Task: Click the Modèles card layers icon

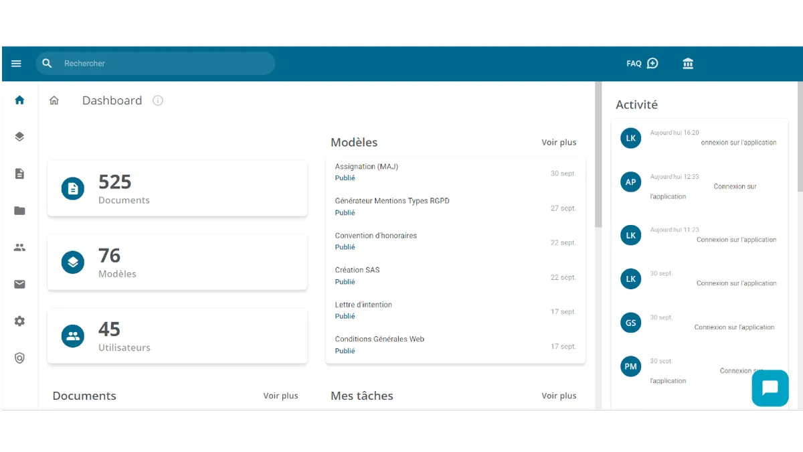Action: tap(73, 262)
